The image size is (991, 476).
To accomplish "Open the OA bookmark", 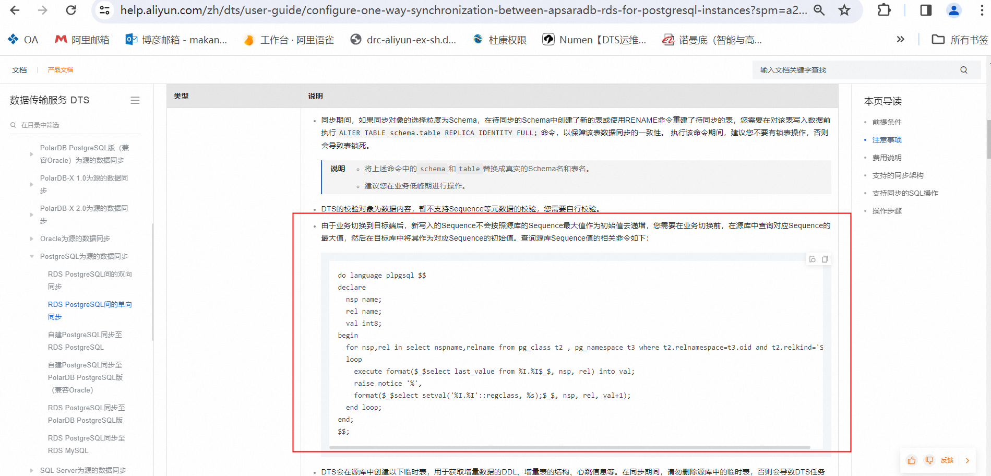I will 23,40.
